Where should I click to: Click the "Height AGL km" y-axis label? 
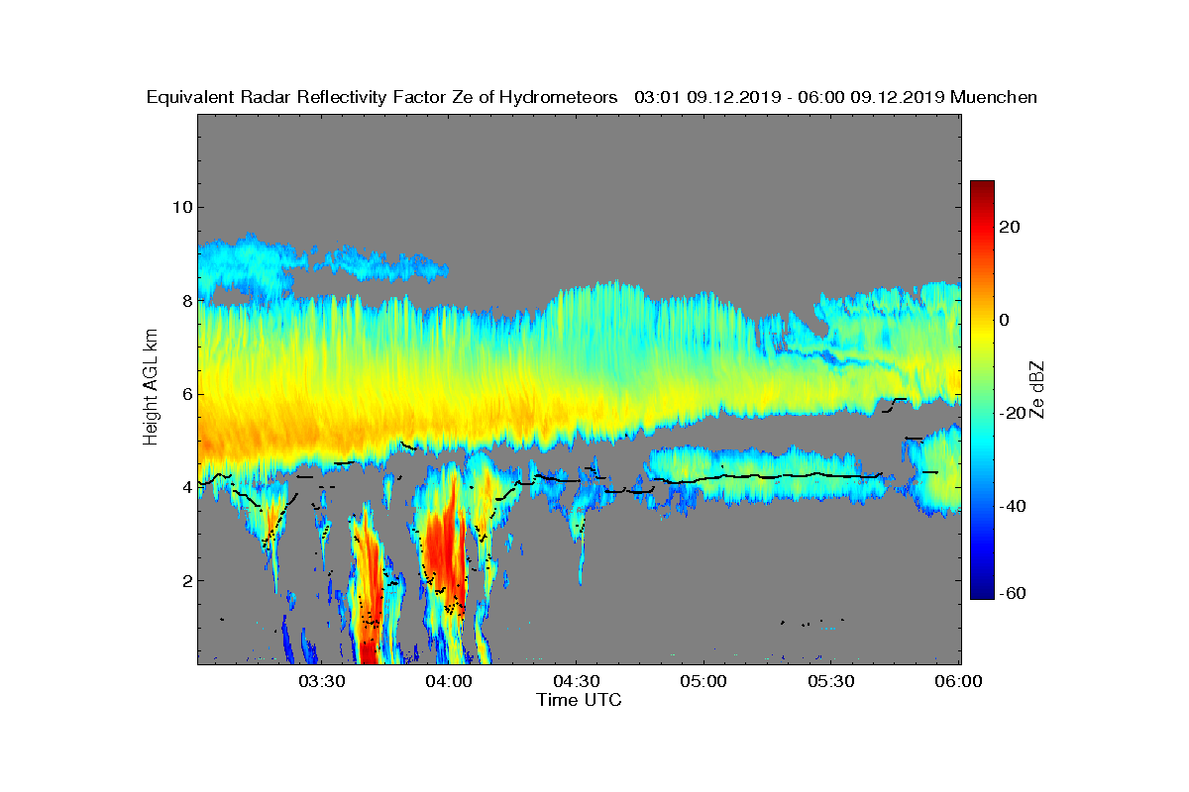pyautogui.click(x=151, y=388)
